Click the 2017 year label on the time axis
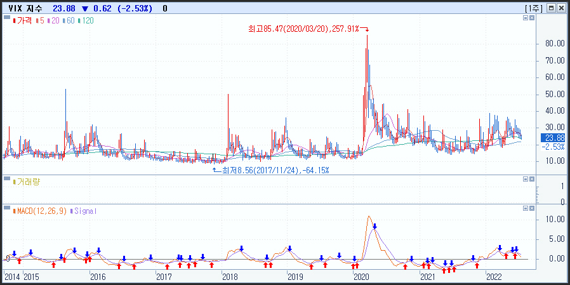This screenshot has width=570, height=285. tap(164, 277)
